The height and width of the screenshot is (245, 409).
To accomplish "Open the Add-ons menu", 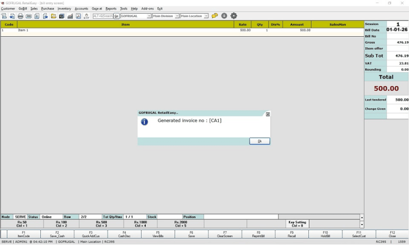I will pyautogui.click(x=147, y=8).
